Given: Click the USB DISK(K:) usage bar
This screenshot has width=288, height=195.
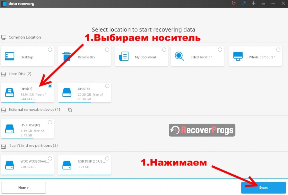Looking at the screenshot, I should pyautogui.click(x=27, y=139).
